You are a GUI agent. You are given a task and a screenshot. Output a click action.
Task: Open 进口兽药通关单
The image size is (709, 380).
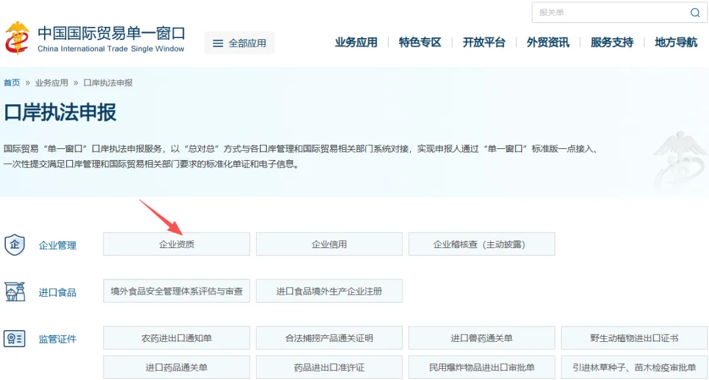click(x=482, y=338)
